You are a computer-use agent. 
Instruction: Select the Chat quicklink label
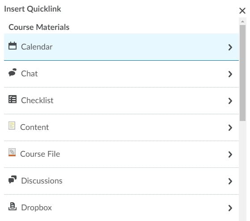click(30, 74)
